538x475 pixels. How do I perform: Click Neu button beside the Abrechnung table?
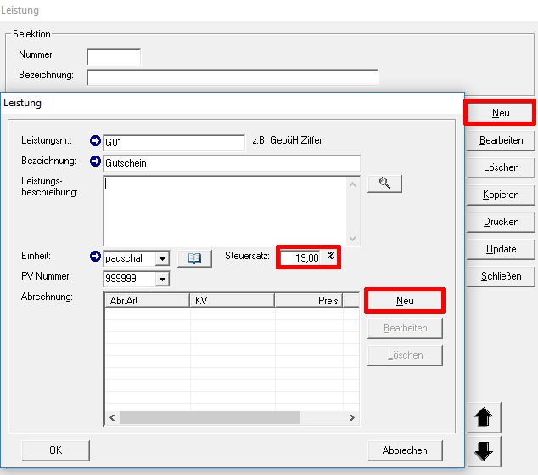pos(405,301)
